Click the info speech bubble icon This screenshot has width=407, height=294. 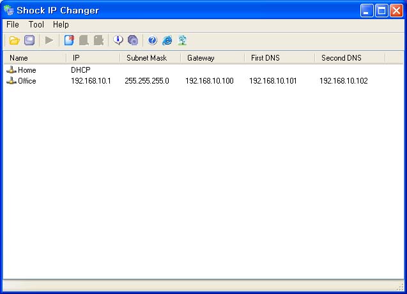pos(118,40)
